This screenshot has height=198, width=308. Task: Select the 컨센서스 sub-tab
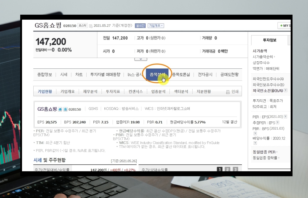point(136,92)
